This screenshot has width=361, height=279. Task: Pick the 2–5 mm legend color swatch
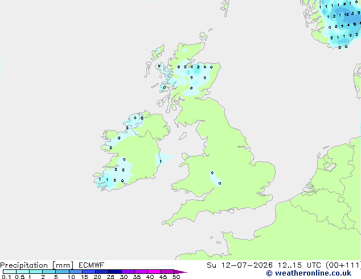click(49, 272)
